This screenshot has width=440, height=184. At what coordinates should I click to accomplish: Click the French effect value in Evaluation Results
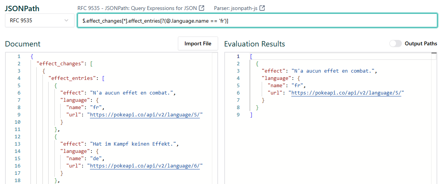(x=333, y=71)
